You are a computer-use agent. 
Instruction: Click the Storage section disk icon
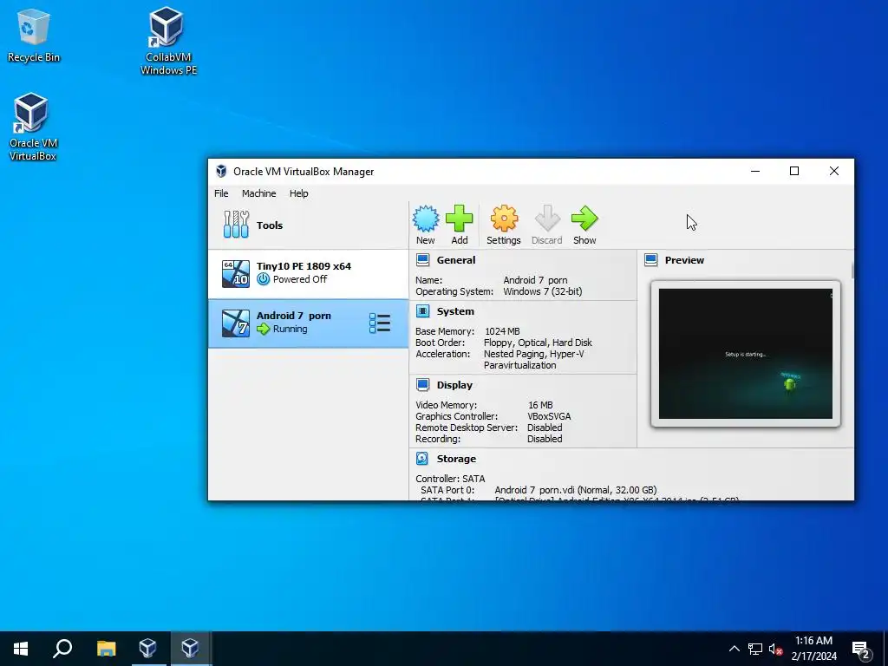point(422,458)
